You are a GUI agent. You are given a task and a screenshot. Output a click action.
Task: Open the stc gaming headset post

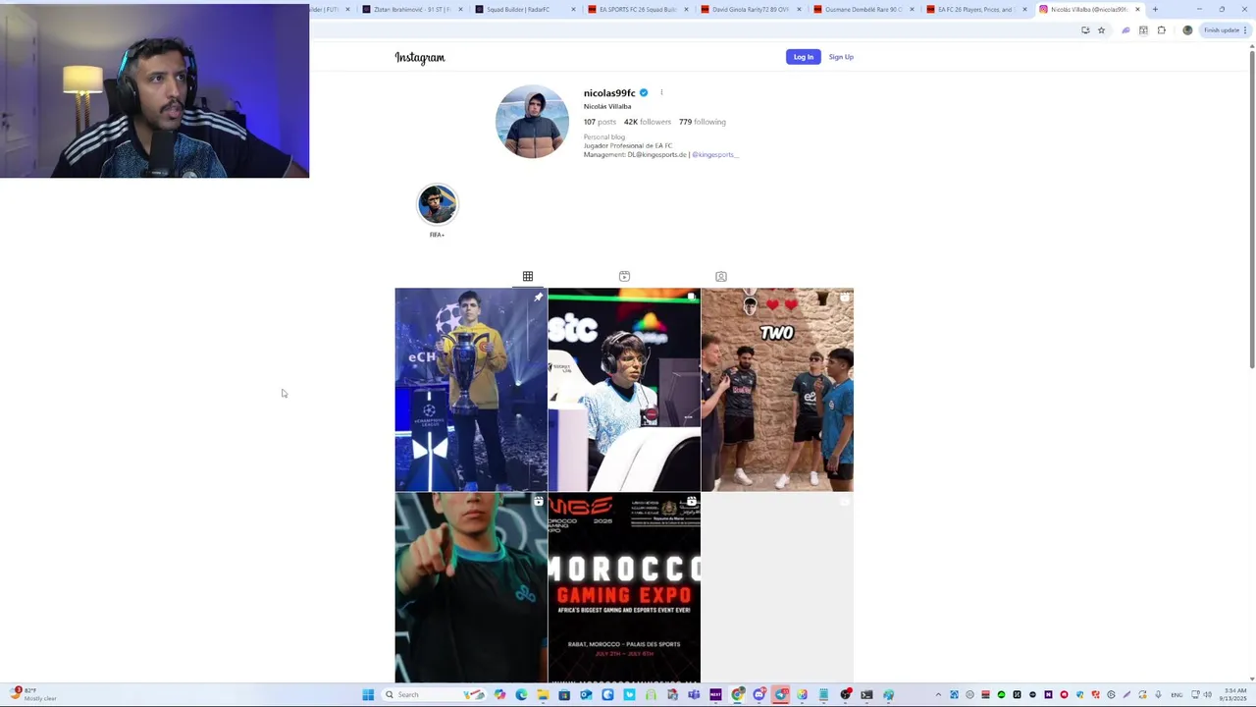coord(624,389)
